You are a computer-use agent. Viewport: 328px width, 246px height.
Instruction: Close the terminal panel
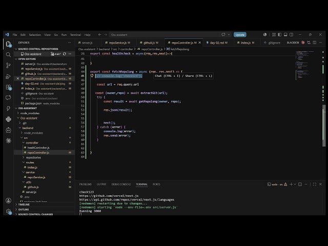click(x=320, y=184)
